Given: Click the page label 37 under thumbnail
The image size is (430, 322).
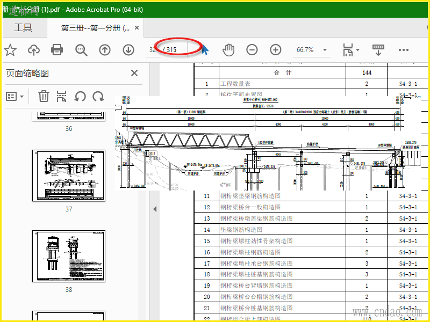Looking at the screenshot, I should pos(69,209).
